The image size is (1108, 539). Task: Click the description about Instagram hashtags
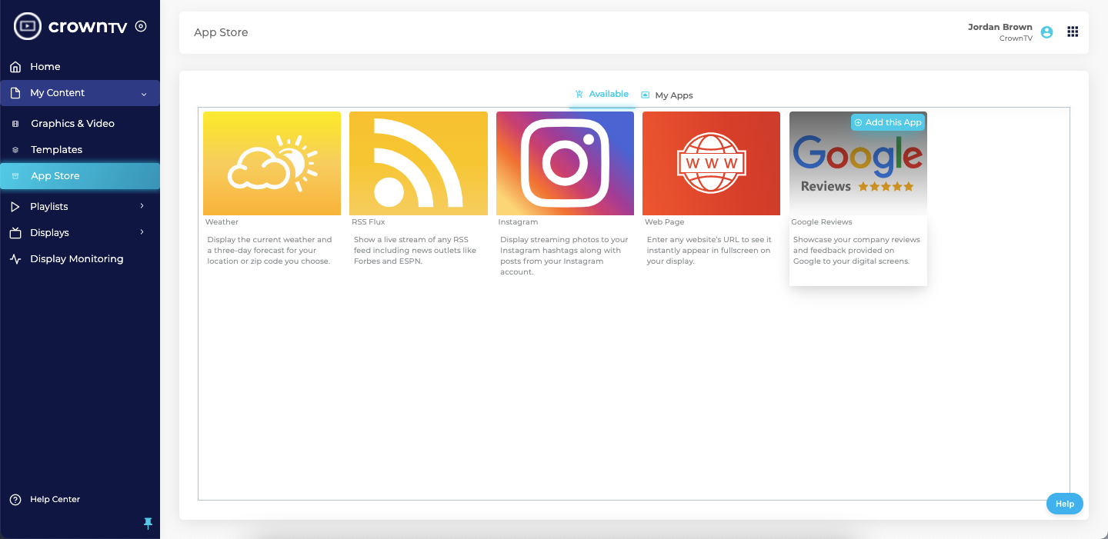[564, 256]
